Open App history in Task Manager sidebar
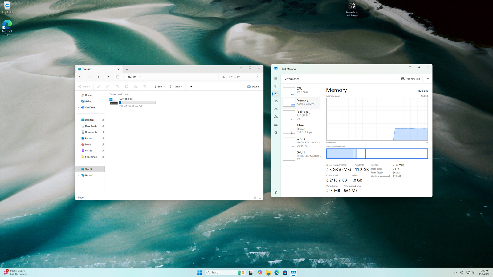This screenshot has height=277, width=493. click(x=276, y=102)
